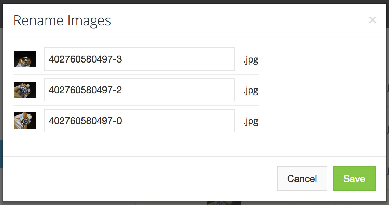Save the renamed images
Screen dimensions: 389x205
click(x=354, y=179)
